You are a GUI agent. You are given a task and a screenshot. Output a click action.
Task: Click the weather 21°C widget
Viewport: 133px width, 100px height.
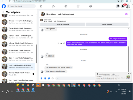(110, 92)
